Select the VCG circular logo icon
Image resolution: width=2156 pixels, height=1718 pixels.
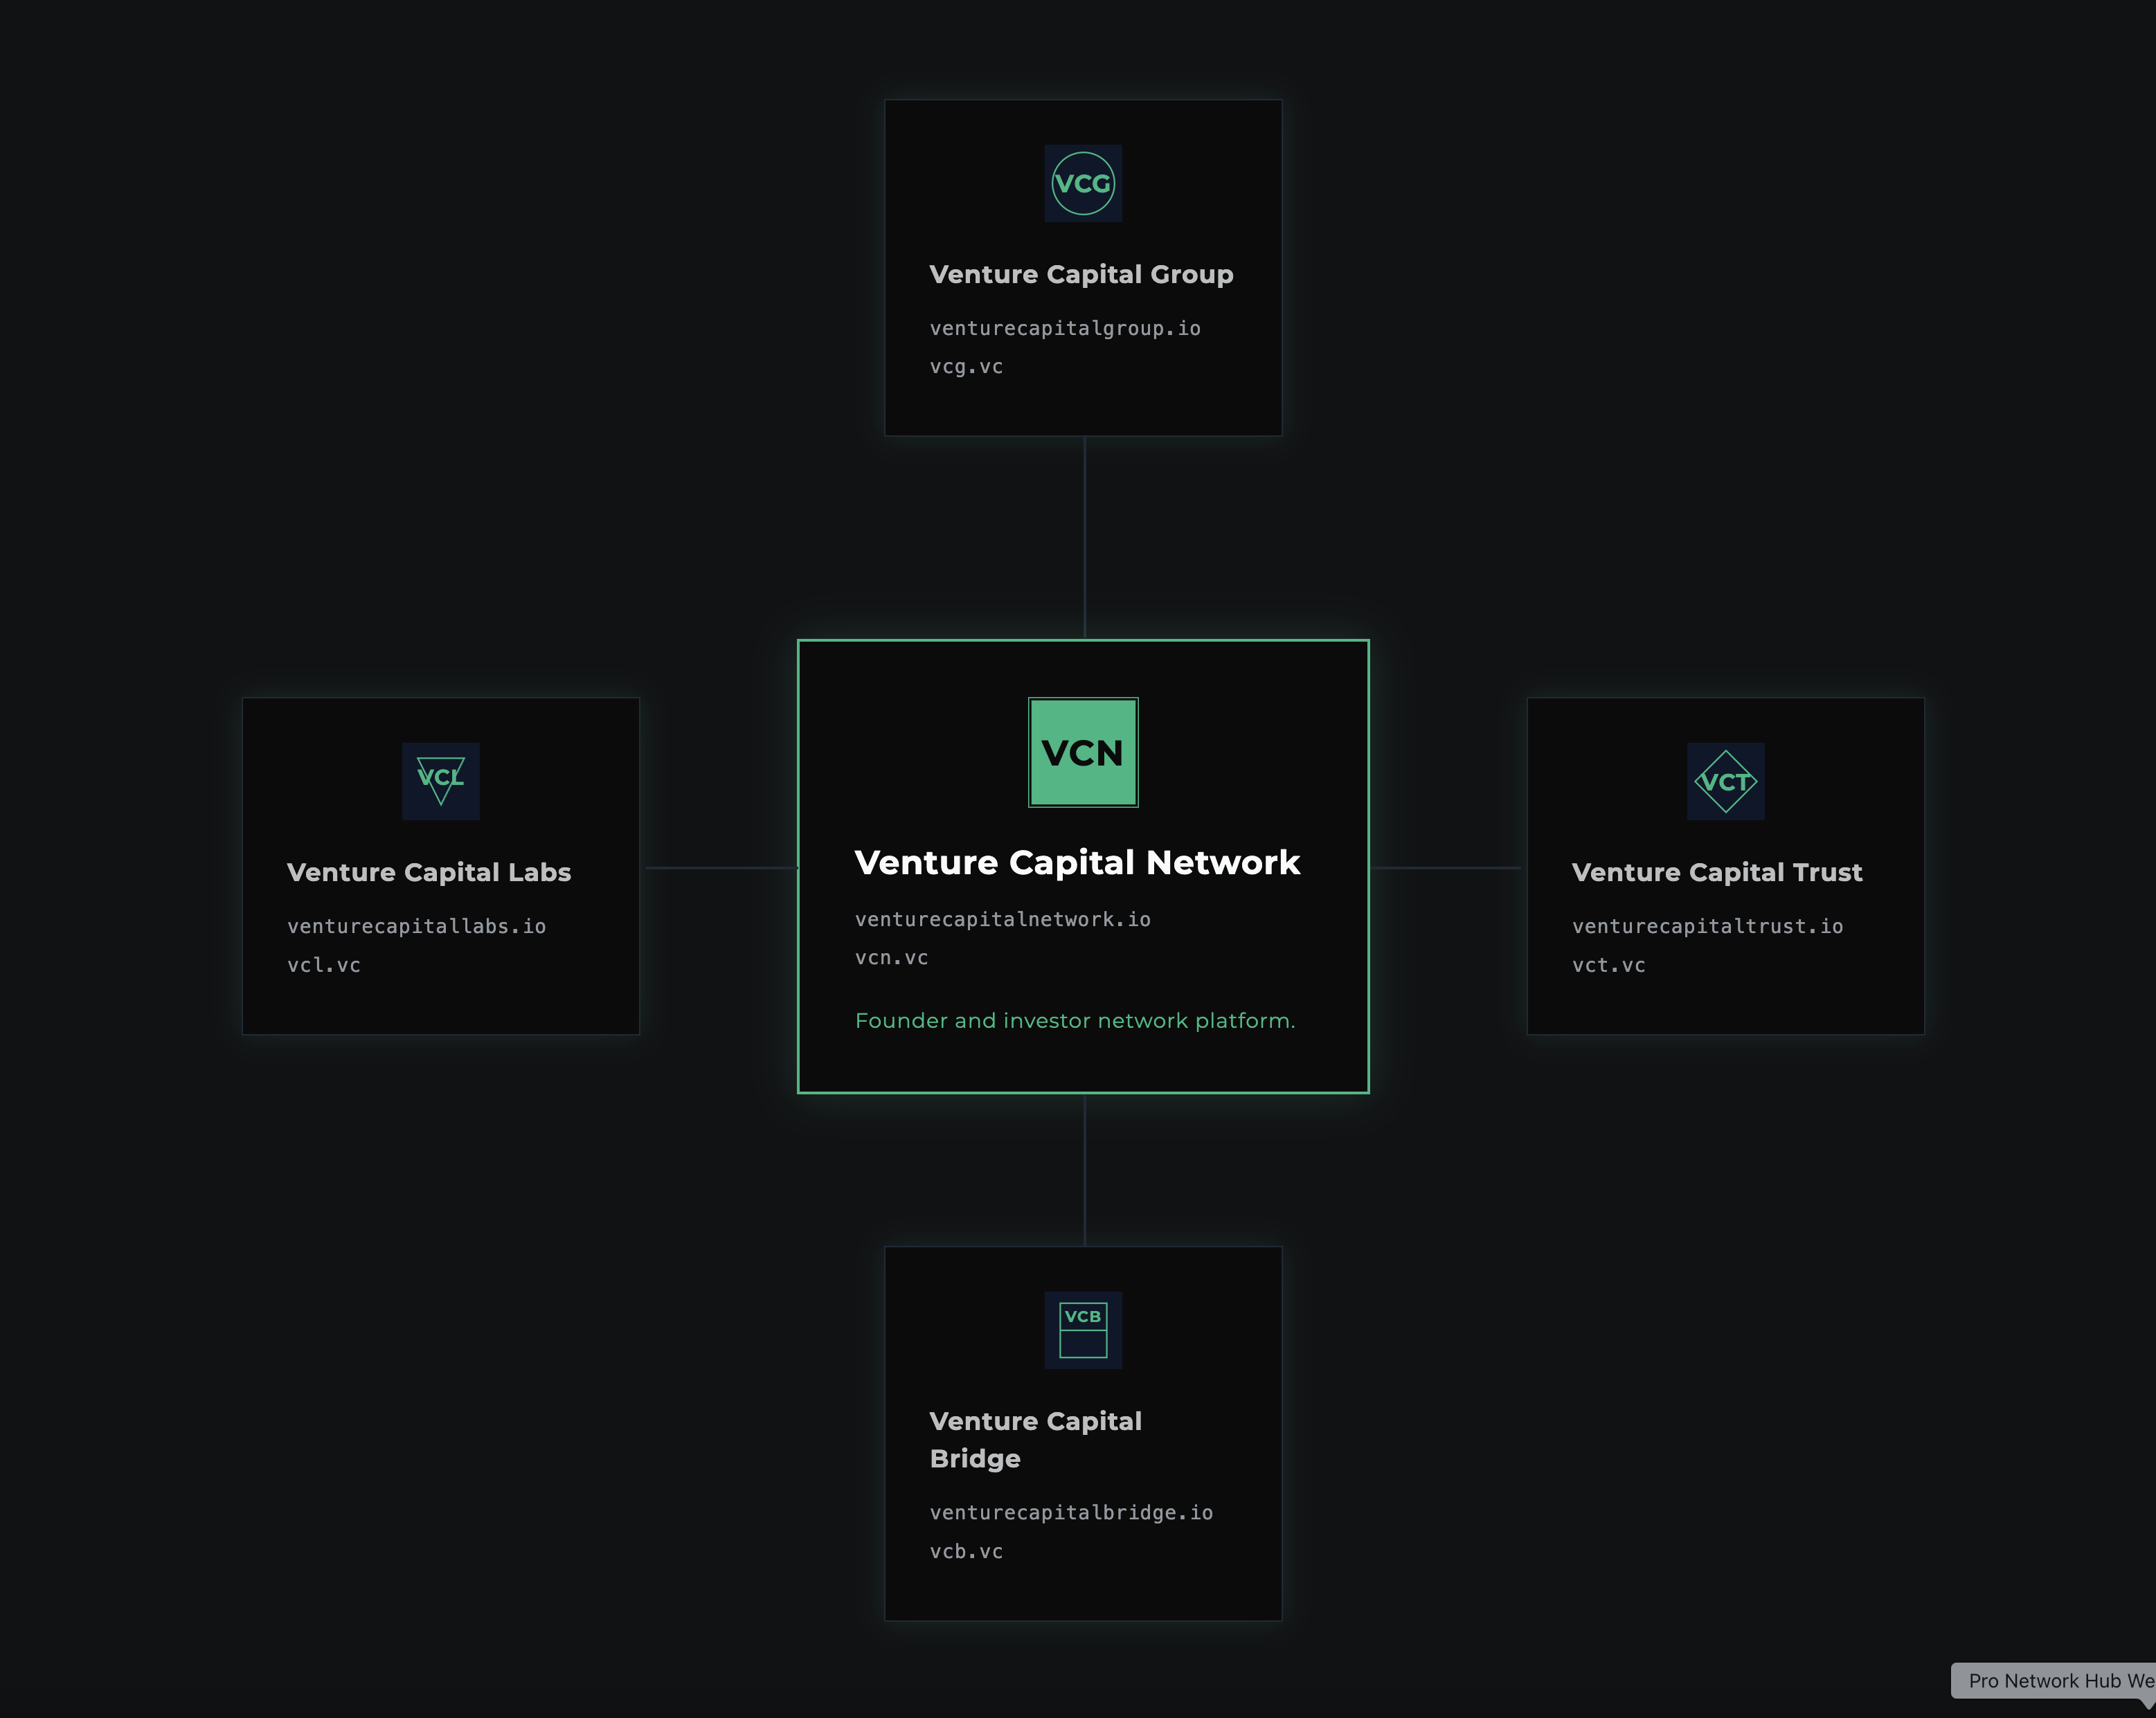[1083, 183]
